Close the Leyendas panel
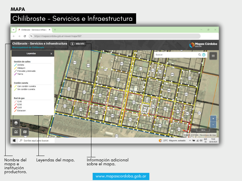 (51, 53)
